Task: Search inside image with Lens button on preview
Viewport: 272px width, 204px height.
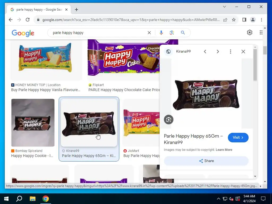Action: (169, 120)
